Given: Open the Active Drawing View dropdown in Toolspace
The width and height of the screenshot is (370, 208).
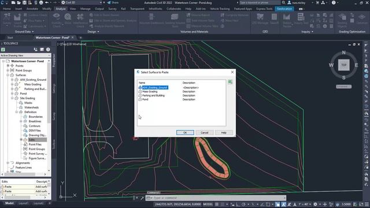Looking at the screenshot, I should 25,55.
